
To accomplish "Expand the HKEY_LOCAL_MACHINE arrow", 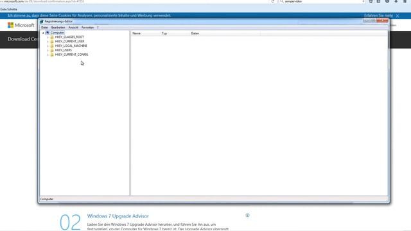I will click(x=48, y=46).
